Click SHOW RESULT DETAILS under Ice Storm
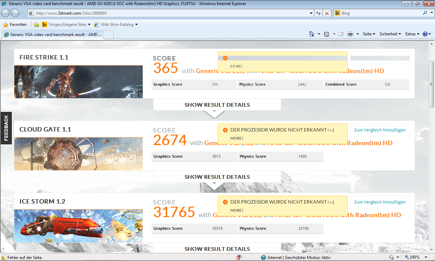 click(217, 248)
